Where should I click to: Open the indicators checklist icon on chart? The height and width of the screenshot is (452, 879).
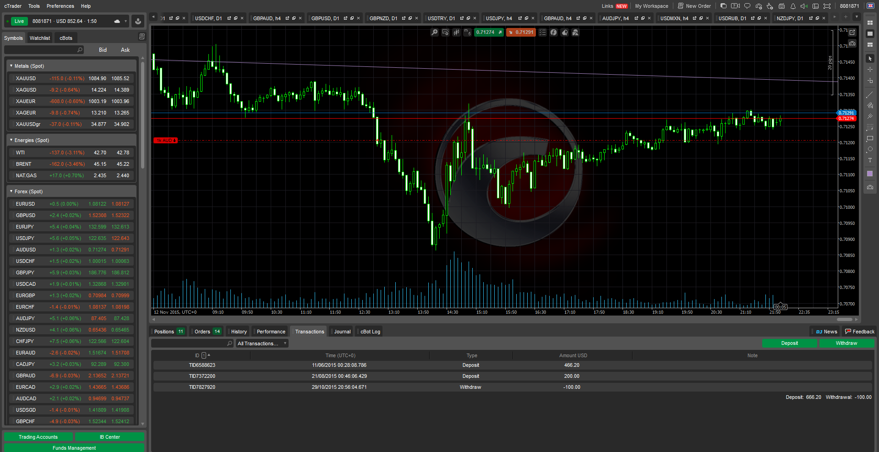pyautogui.click(x=542, y=33)
